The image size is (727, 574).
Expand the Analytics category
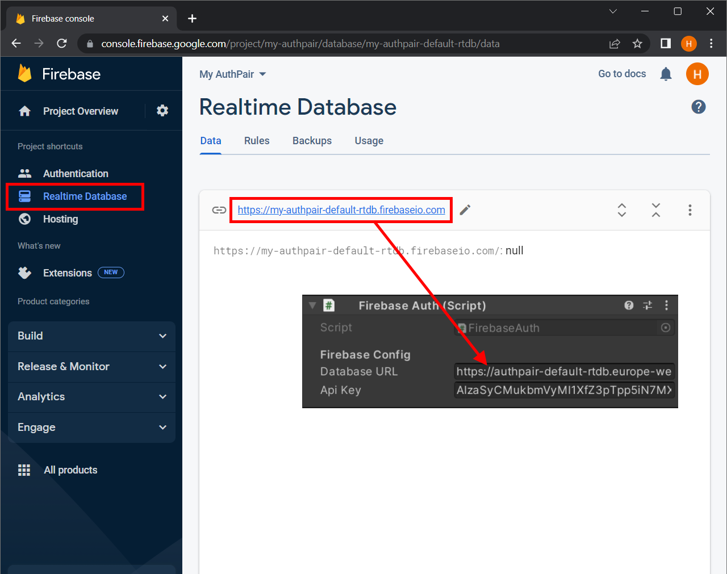pyautogui.click(x=91, y=397)
